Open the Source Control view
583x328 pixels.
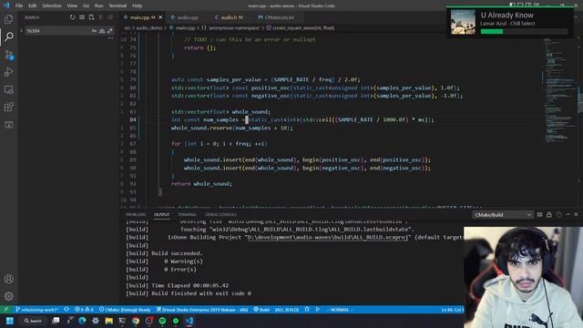pos(8,55)
